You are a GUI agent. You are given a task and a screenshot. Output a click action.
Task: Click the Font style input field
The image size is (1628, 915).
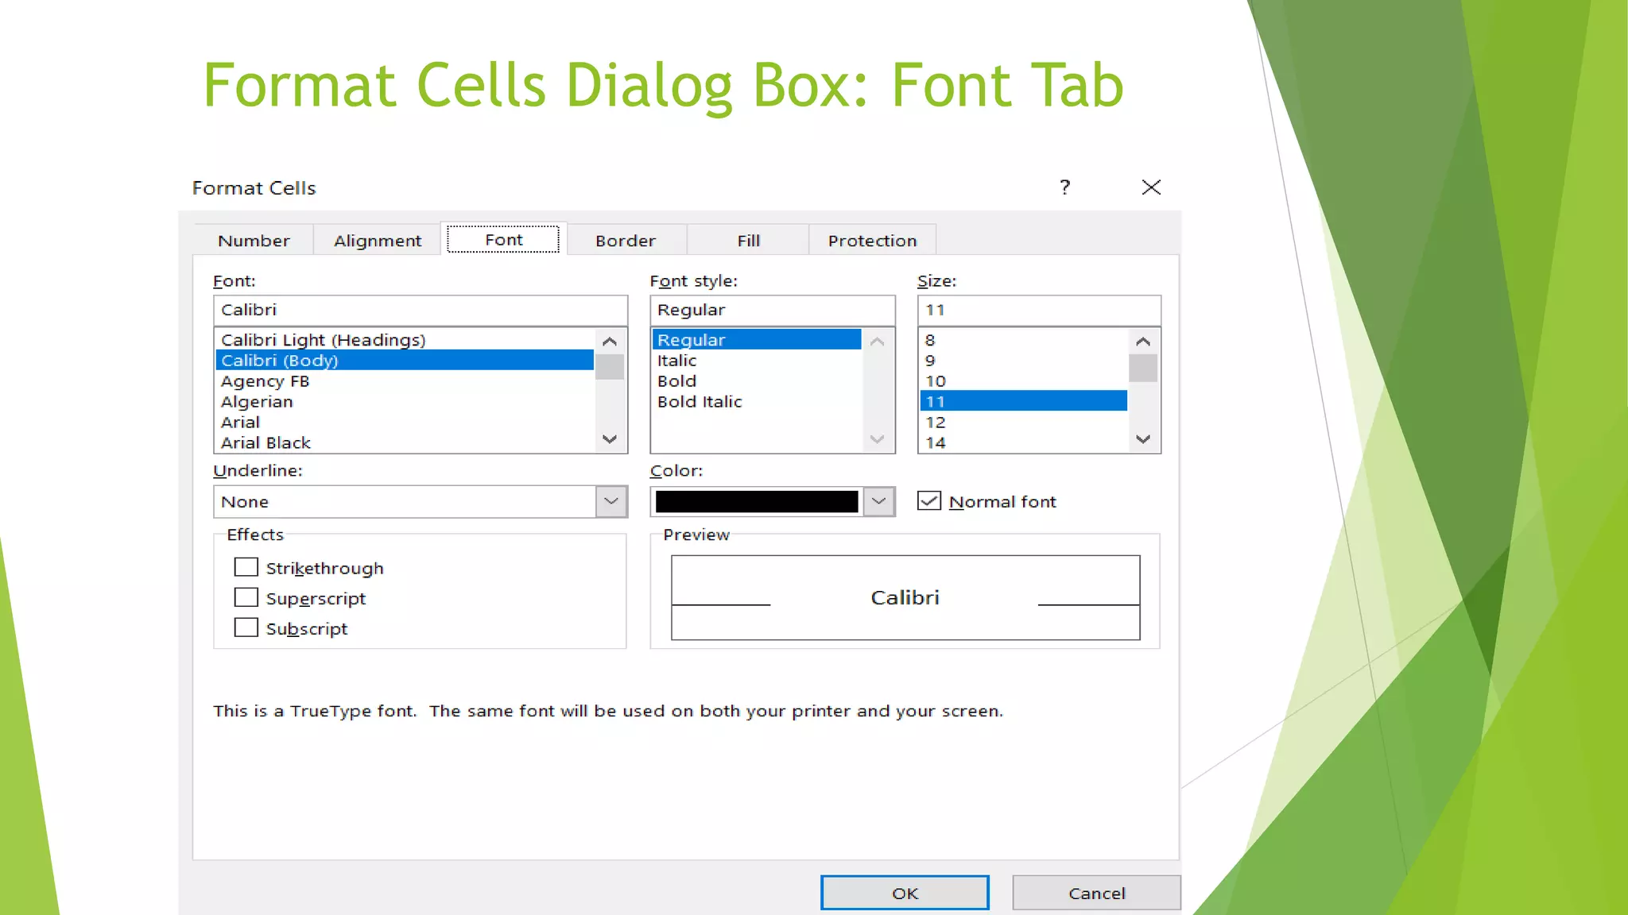point(773,310)
